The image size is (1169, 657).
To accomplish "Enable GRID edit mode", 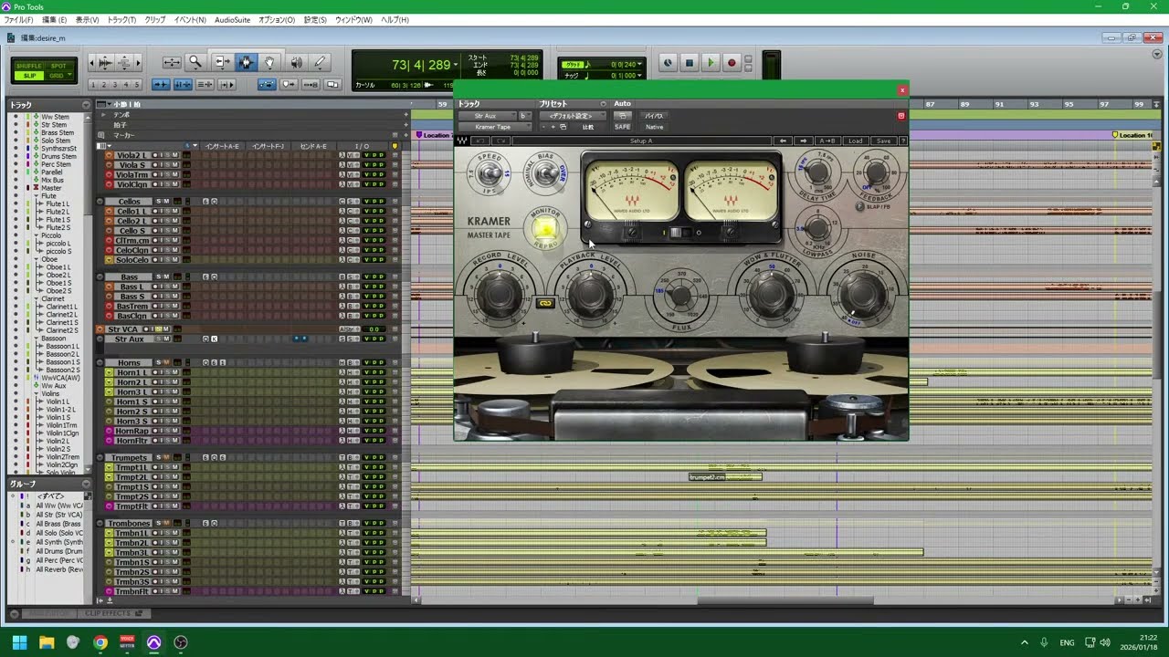I will click(58, 76).
